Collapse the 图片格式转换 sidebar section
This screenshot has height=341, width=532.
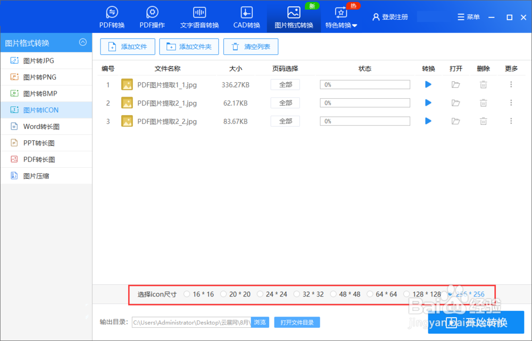coord(83,42)
